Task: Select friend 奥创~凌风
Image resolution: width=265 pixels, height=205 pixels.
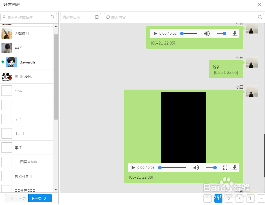Action: 27,76
